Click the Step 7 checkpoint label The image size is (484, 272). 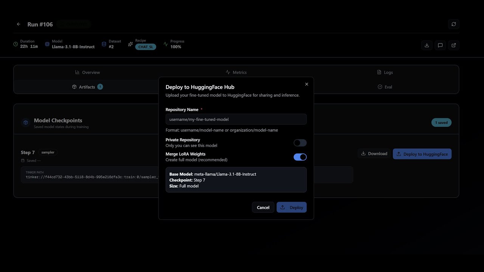click(x=28, y=153)
